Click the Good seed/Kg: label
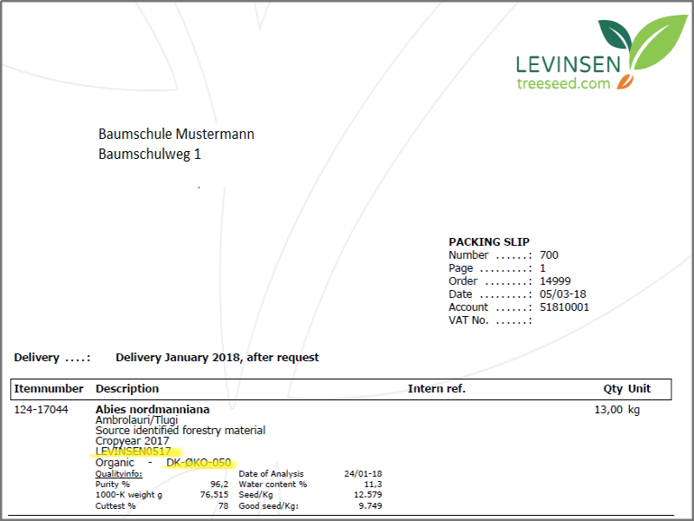This screenshot has height=521, width=694. 269,506
